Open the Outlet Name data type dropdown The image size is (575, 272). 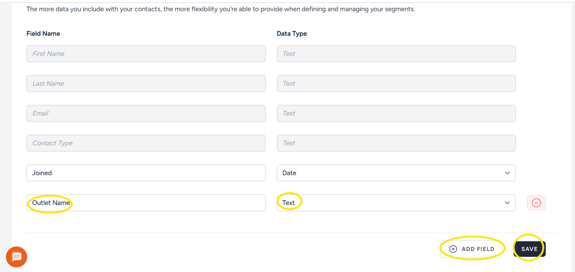tap(396, 203)
